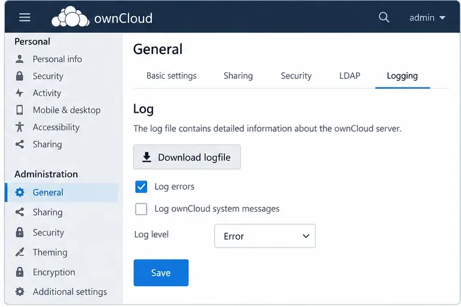Image resolution: width=461 pixels, height=307 pixels.
Task: Click the blue Save button
Action: click(x=161, y=273)
